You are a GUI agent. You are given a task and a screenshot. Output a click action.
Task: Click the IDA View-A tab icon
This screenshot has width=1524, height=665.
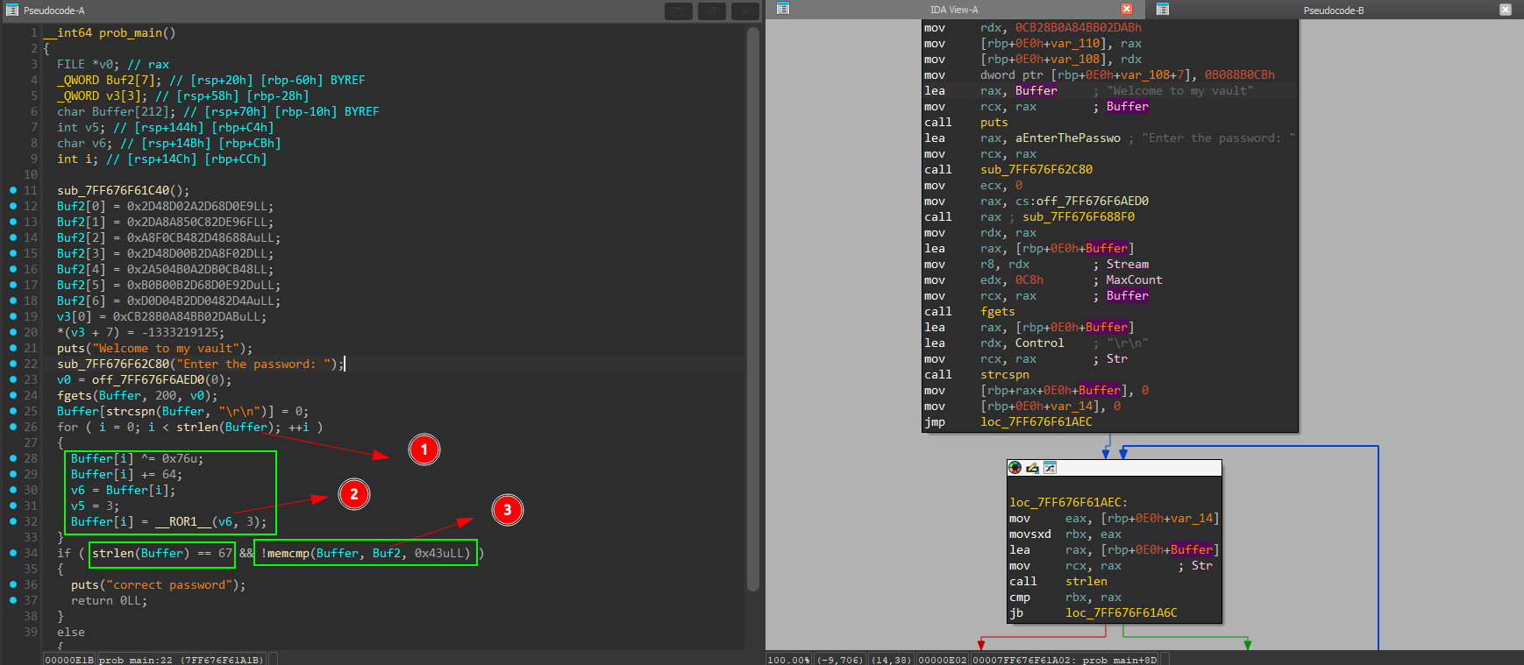(783, 9)
